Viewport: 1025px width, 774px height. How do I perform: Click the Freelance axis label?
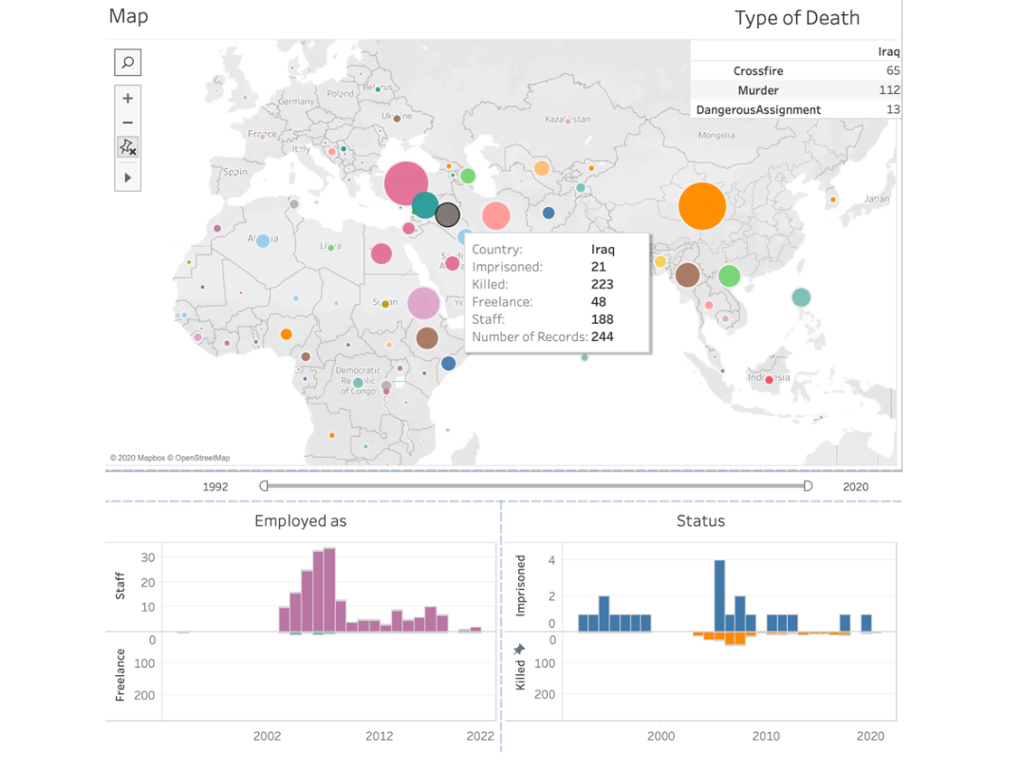tap(121, 674)
